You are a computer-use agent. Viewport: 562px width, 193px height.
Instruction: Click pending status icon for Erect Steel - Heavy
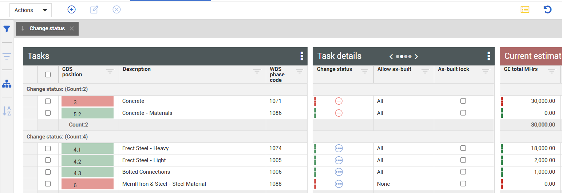[339, 148]
